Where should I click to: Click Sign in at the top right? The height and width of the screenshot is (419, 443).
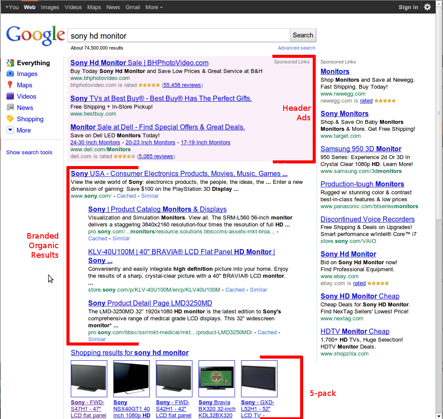408,7
